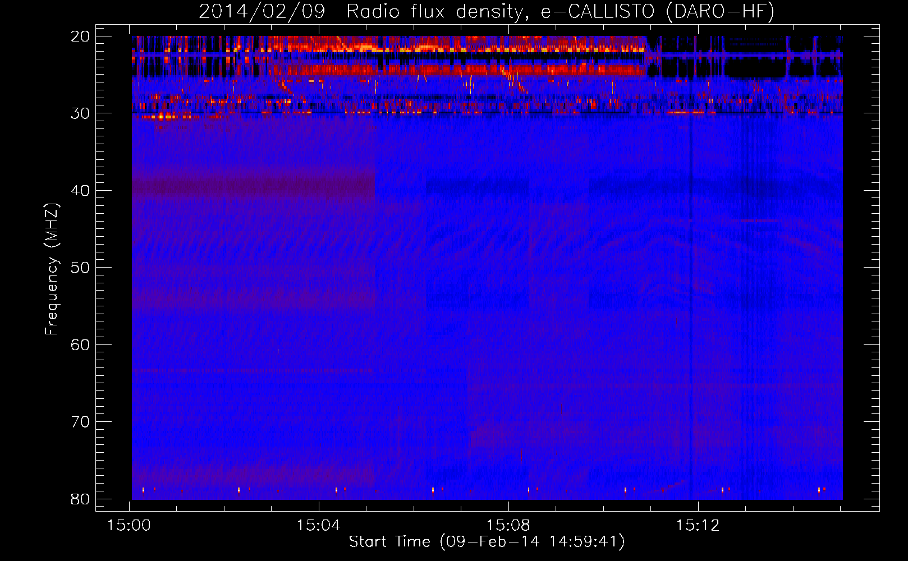Click the 15:00 time tick label
Image resolution: width=908 pixels, height=561 pixels.
pyautogui.click(x=129, y=526)
